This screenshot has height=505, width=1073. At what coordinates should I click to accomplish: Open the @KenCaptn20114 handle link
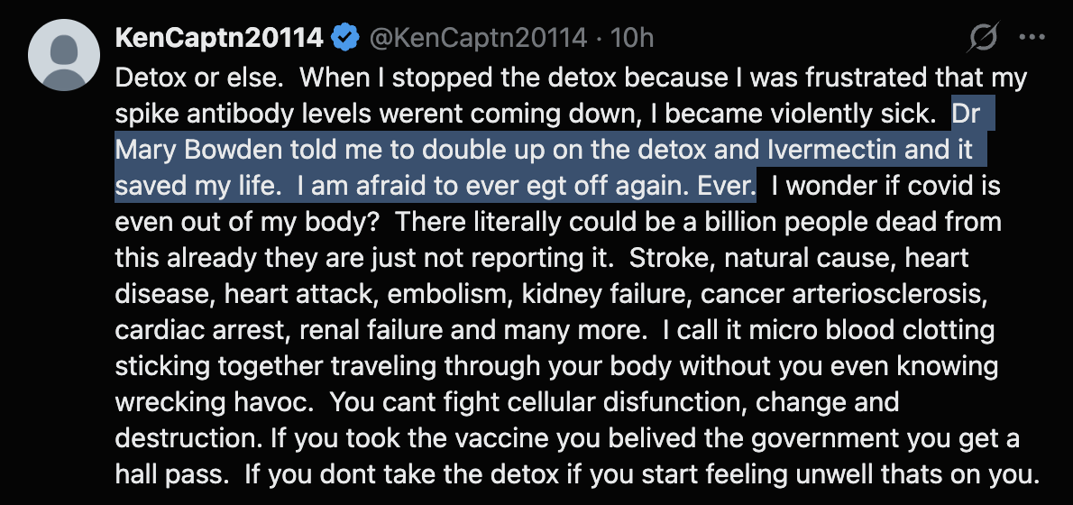pos(477,38)
